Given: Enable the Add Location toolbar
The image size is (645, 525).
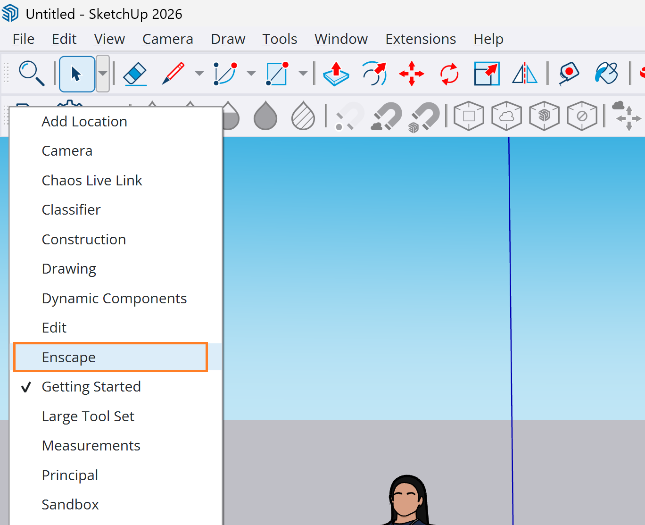Looking at the screenshot, I should point(116,122).
